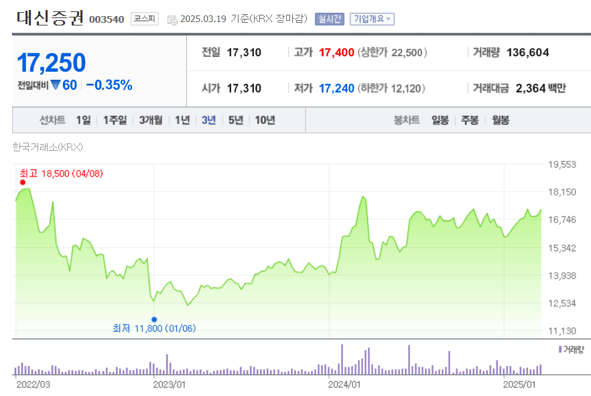Select the 3년 line chart period
591x396 pixels.
coord(208,120)
